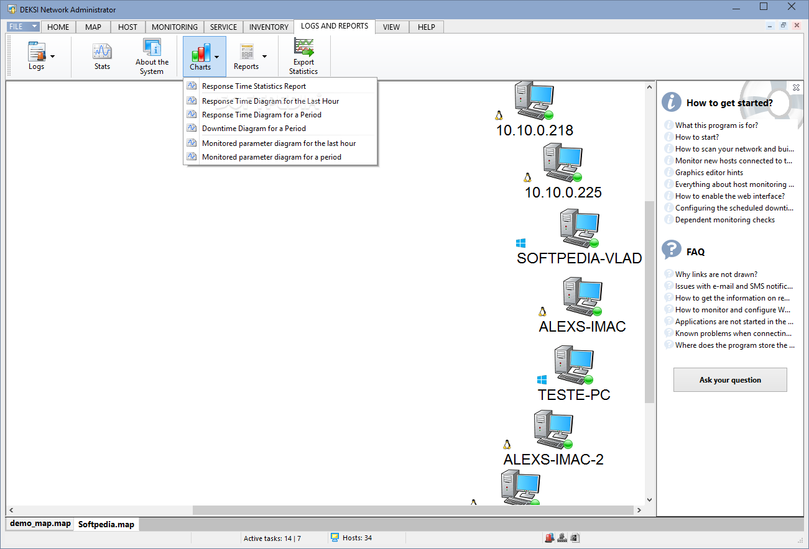Open 'Dependent monitoring checks' link
The image size is (809, 549).
click(725, 220)
